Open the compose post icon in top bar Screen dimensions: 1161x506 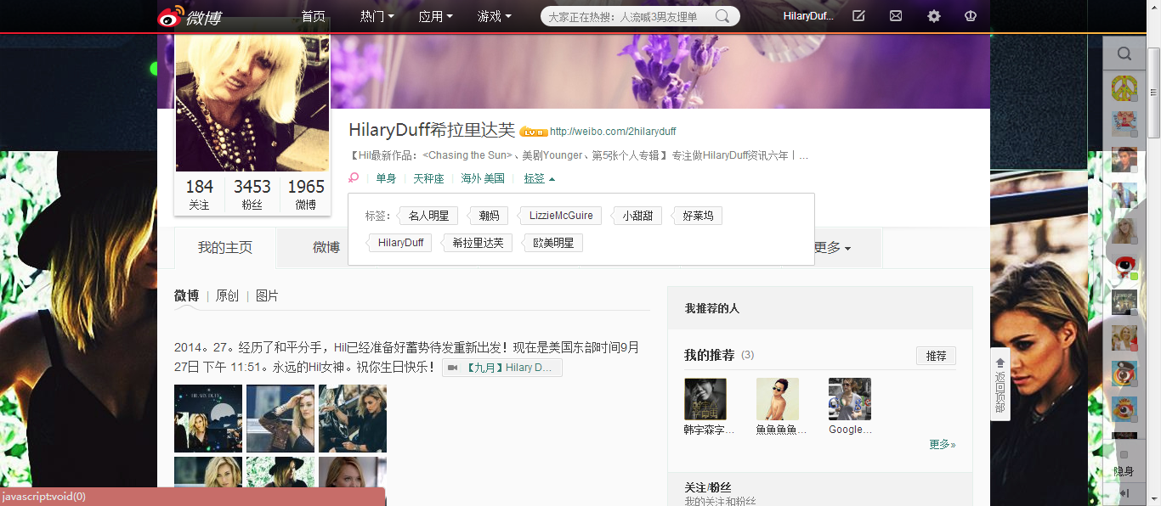click(858, 16)
